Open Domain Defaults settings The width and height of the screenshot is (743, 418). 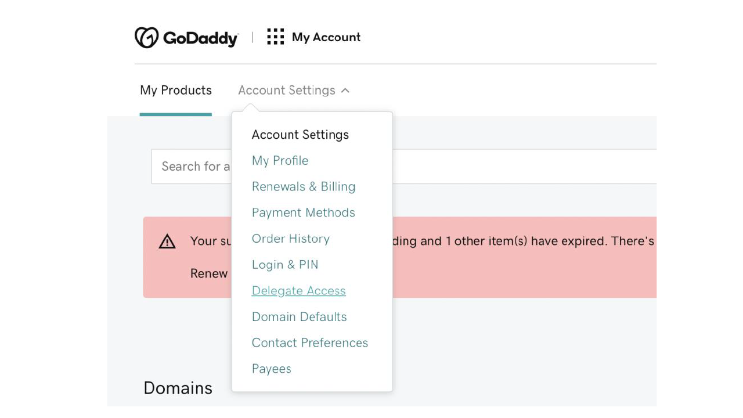tap(300, 317)
